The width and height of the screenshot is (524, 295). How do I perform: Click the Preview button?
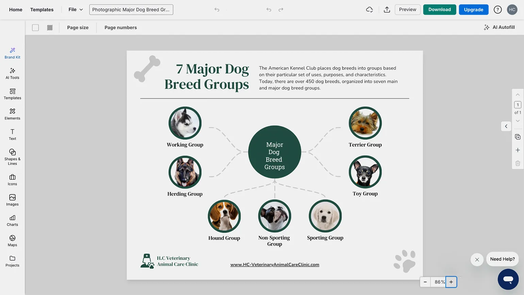pos(407,10)
